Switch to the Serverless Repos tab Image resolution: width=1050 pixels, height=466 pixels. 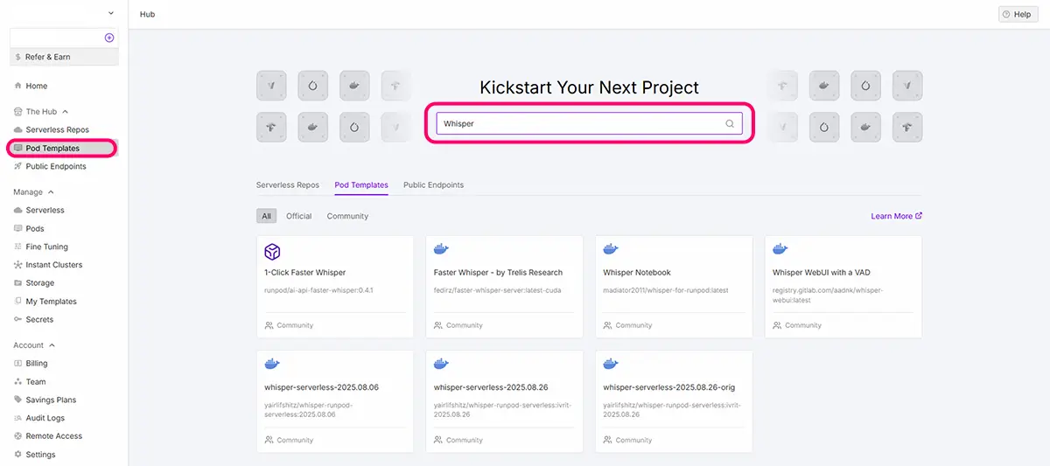coord(287,185)
